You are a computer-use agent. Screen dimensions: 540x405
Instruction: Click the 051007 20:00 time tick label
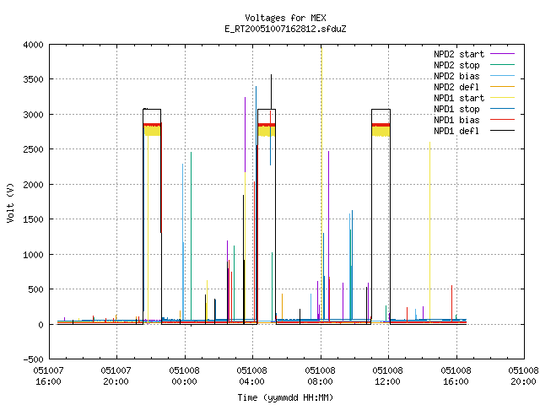116,376
